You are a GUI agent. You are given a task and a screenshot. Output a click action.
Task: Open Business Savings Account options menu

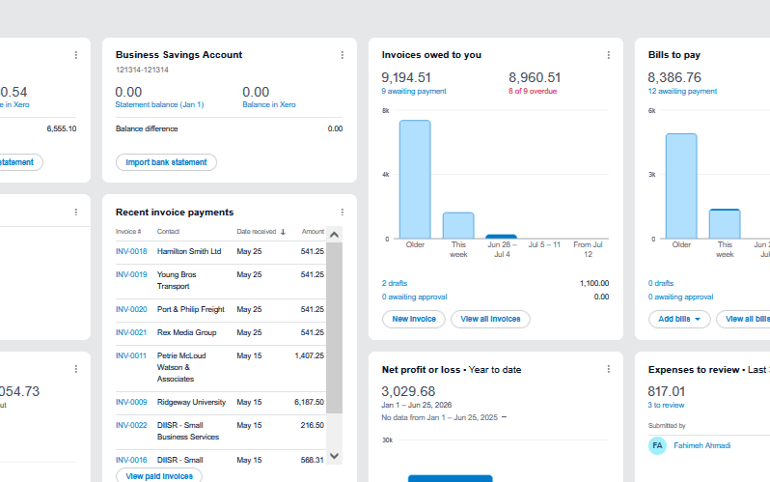343,55
